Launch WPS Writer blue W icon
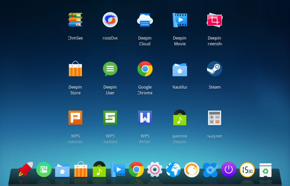This screenshot has width=290, height=186. click(145, 118)
